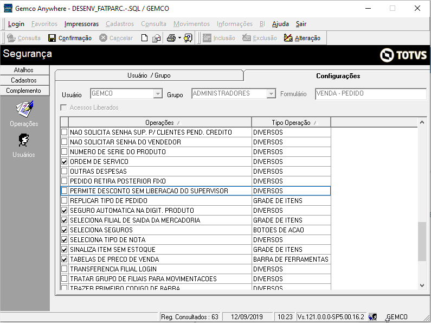431x323 pixels.
Task: Click the Inclusão toolbar button
Action: click(219, 38)
